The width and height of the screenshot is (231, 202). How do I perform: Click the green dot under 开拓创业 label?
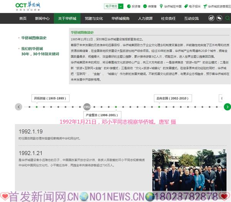(x=37, y=107)
